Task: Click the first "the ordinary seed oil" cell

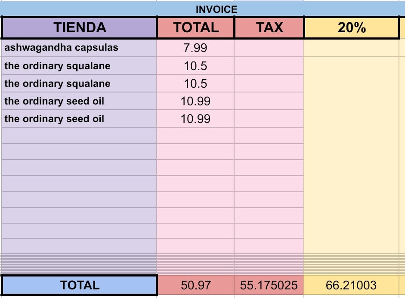Action: tap(79, 101)
